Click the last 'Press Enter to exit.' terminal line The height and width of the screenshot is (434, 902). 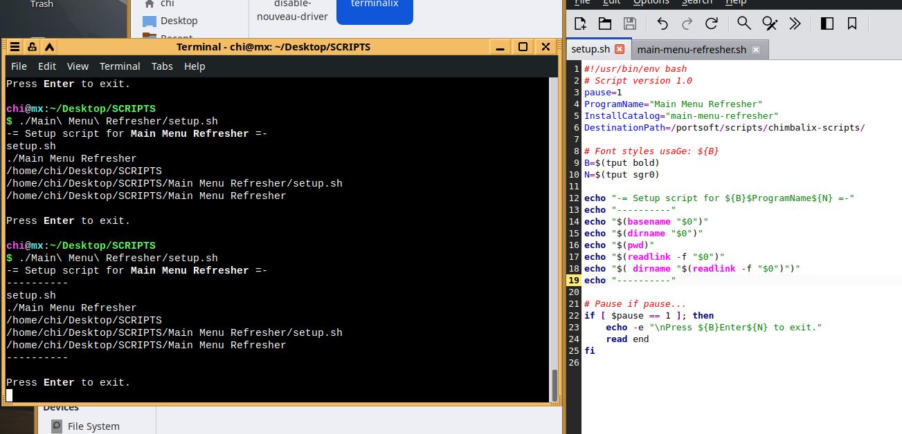tap(68, 382)
